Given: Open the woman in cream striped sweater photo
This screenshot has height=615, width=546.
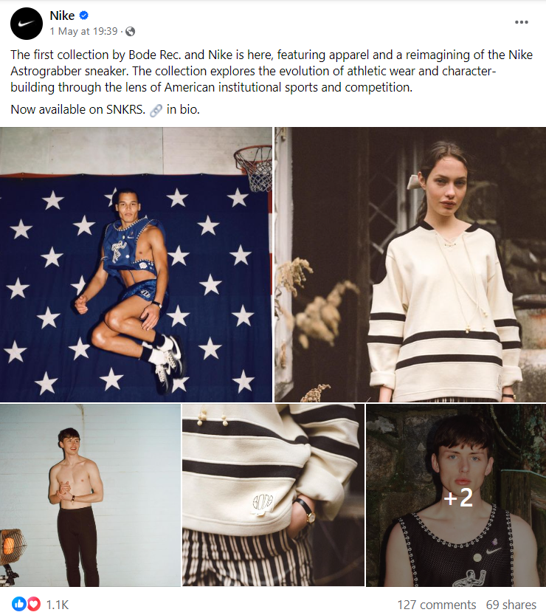Looking at the screenshot, I should coord(410,264).
